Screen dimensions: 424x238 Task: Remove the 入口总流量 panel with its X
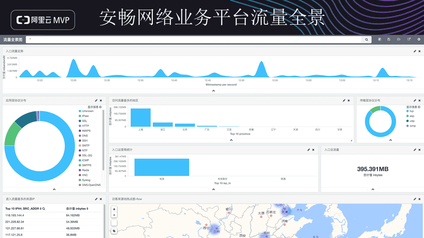[x=420, y=150]
